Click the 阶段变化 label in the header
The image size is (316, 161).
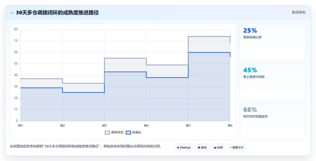tap(299, 12)
